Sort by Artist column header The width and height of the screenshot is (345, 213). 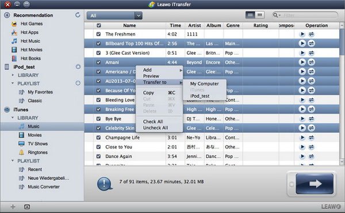point(194,25)
